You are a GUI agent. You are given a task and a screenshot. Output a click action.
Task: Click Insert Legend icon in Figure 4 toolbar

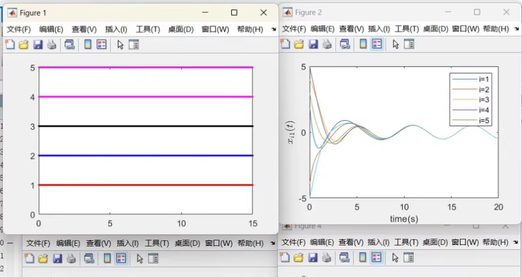coord(376,258)
